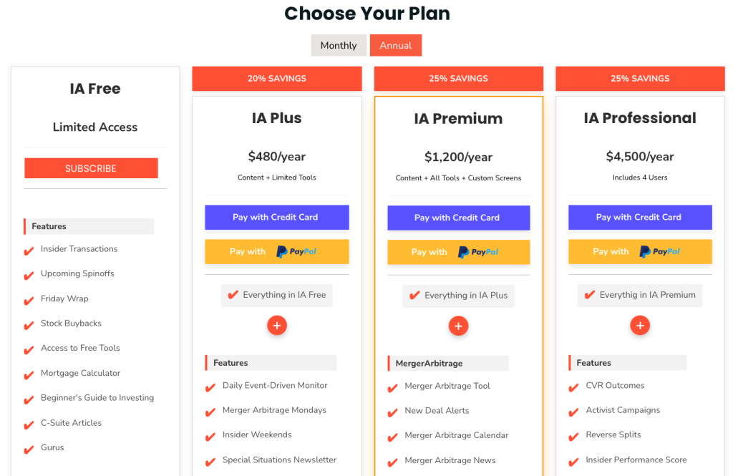Click the Everything in IA Free badge
This screenshot has width=733, height=476.
point(276,295)
